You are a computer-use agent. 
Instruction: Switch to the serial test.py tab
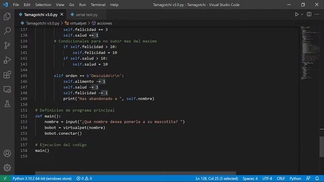click(x=87, y=15)
